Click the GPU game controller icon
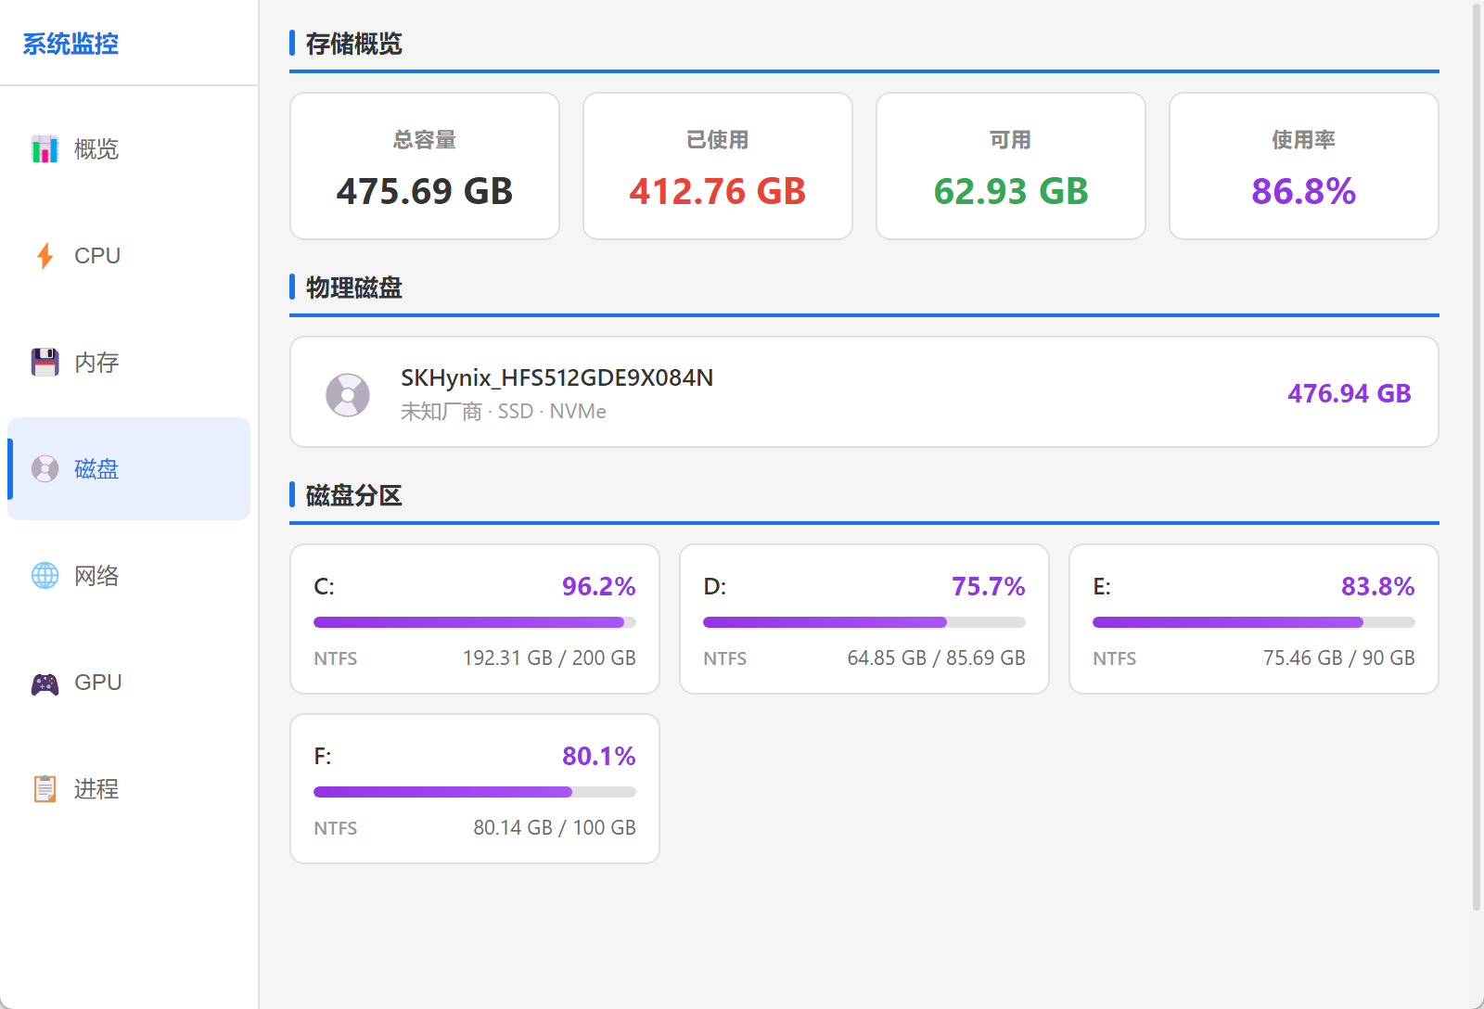Viewport: 1484px width, 1009px height. 45,683
